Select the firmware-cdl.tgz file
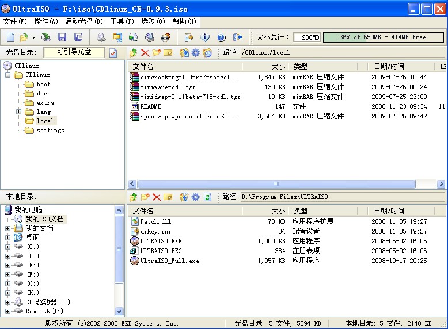This screenshot has height=329, width=448. click(x=168, y=87)
